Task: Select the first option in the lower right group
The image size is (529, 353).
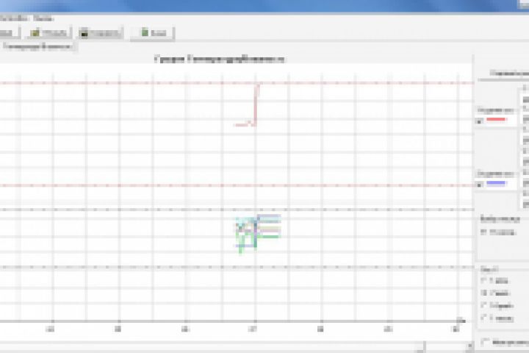Action: pyautogui.click(x=483, y=280)
